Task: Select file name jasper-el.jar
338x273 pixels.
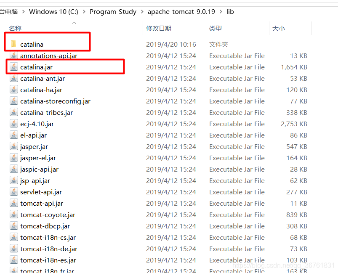Action: [38, 158]
